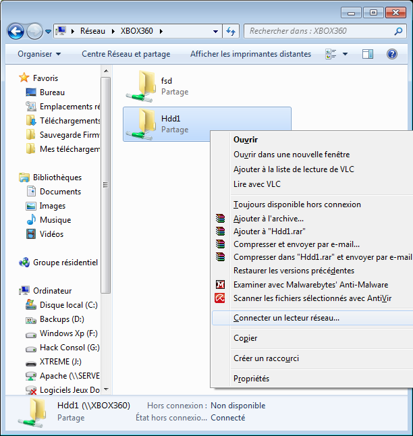Open the view options dropdown arrow
The width and height of the screenshot is (413, 436).
point(345,54)
